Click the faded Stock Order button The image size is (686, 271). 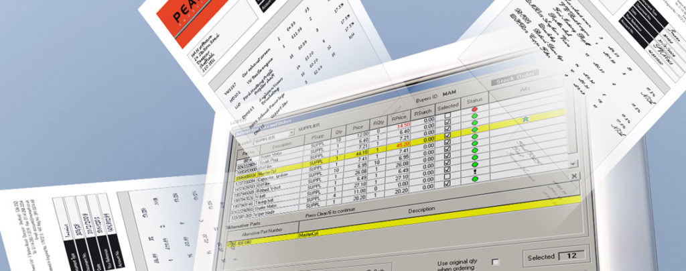click(515, 77)
